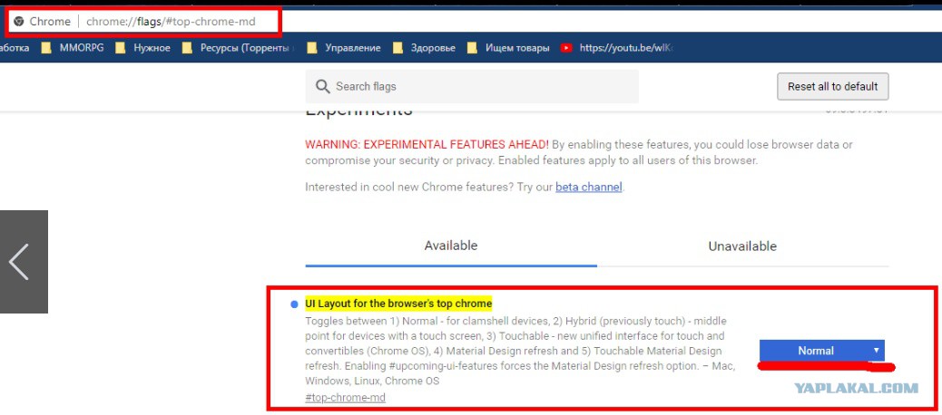The image size is (942, 415).
Task: Open the YouTube youtu.be bookmark
Action: pyautogui.click(x=616, y=48)
